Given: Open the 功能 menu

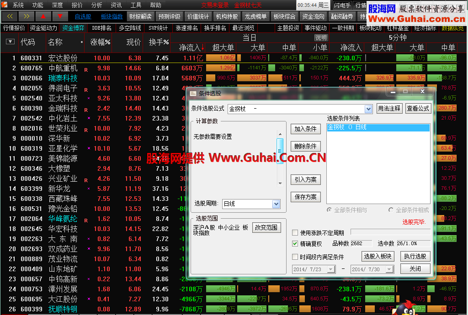Looking at the screenshot, I should click(37, 5).
